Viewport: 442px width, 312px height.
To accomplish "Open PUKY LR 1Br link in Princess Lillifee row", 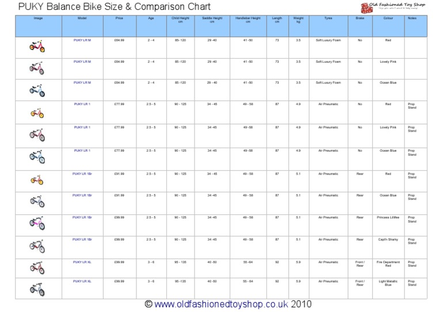I will [82, 217].
